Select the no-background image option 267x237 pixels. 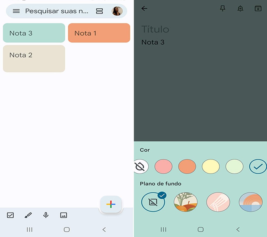153,202
